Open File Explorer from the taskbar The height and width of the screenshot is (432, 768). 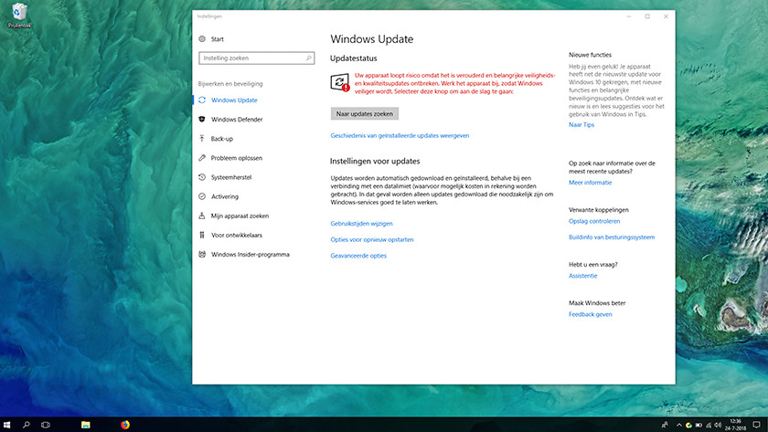pos(86,425)
